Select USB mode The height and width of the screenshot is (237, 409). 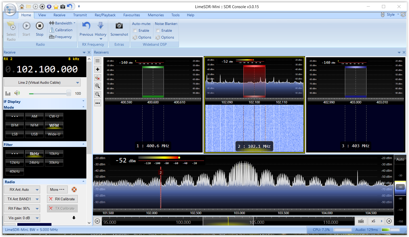tap(34, 134)
